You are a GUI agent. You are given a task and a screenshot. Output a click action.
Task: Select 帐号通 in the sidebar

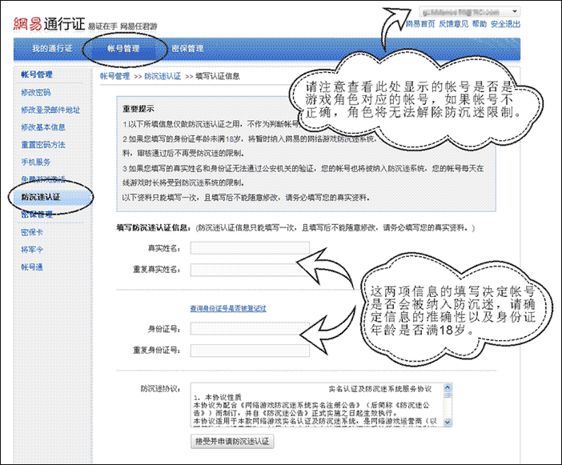pos(33,267)
